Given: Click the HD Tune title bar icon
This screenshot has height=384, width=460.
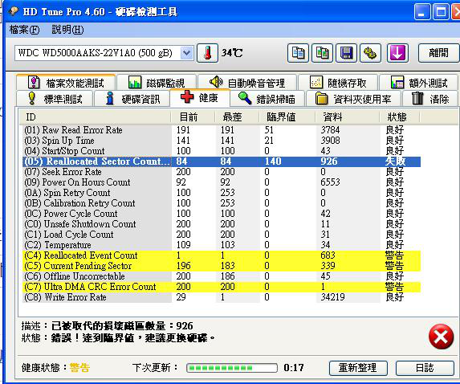Looking at the screenshot, I should coord(14,11).
